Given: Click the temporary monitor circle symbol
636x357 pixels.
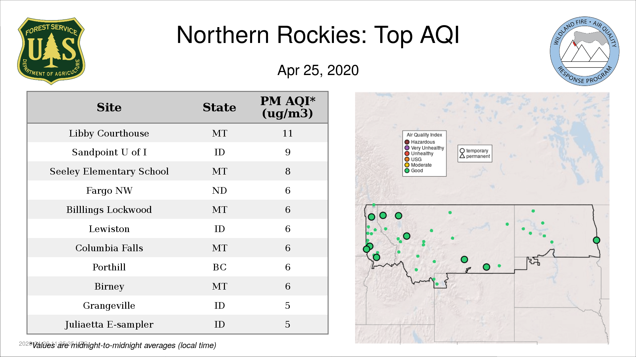Looking at the screenshot, I should pos(462,151).
